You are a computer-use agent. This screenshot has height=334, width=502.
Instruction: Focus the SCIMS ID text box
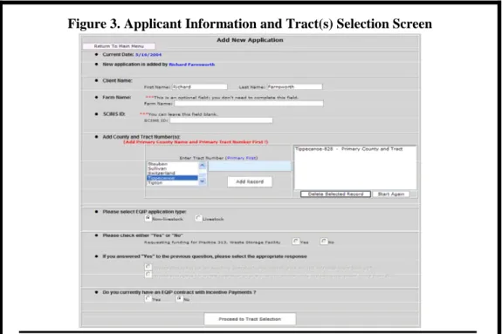[221, 120]
